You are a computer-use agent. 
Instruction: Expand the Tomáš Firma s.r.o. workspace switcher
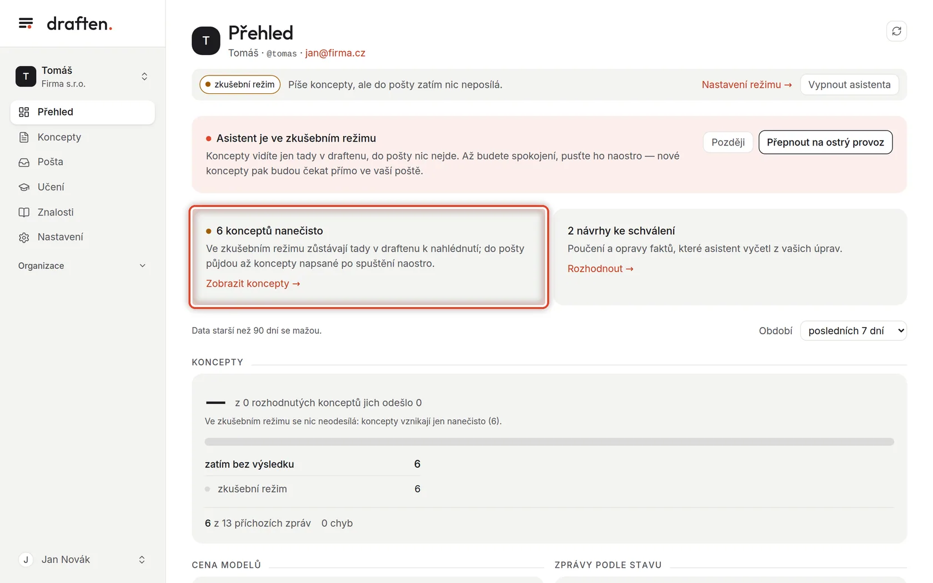click(82, 77)
